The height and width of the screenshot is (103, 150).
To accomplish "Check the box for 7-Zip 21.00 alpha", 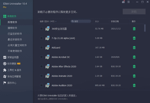I will pos(41,38).
